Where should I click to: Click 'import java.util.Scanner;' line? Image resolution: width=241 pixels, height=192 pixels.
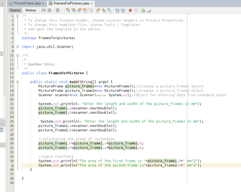48,46
